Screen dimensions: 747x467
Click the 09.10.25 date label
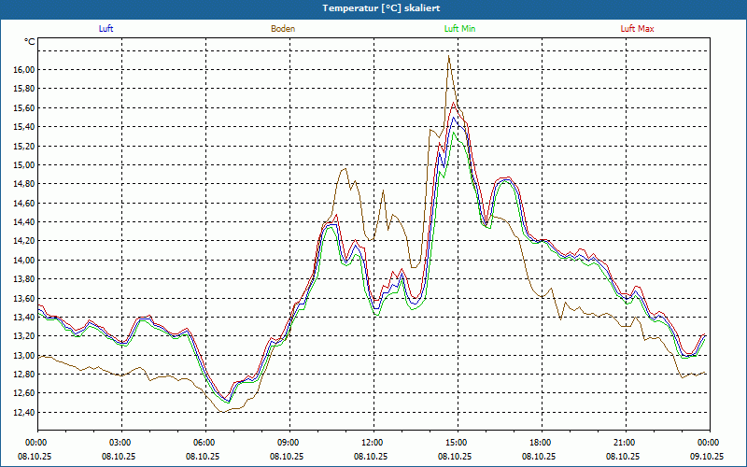click(x=707, y=457)
